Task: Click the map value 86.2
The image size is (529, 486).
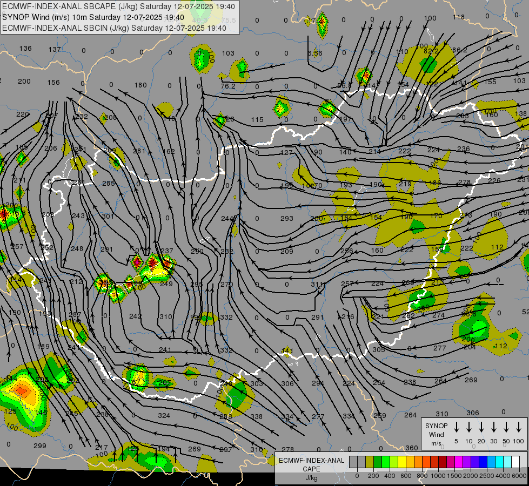Action: (459, 50)
